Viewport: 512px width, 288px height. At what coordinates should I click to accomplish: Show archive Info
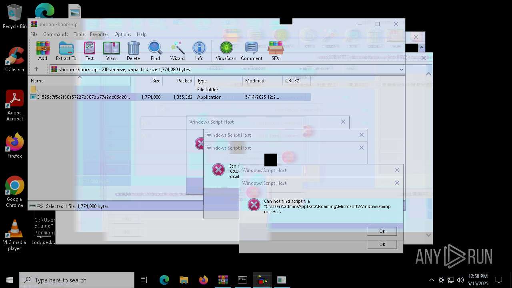click(199, 51)
